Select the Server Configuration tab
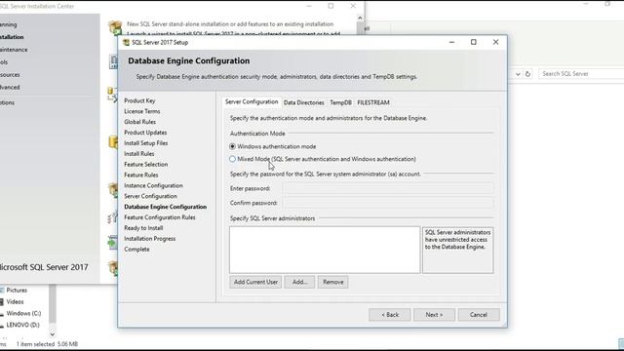This screenshot has width=624, height=351. 252,101
